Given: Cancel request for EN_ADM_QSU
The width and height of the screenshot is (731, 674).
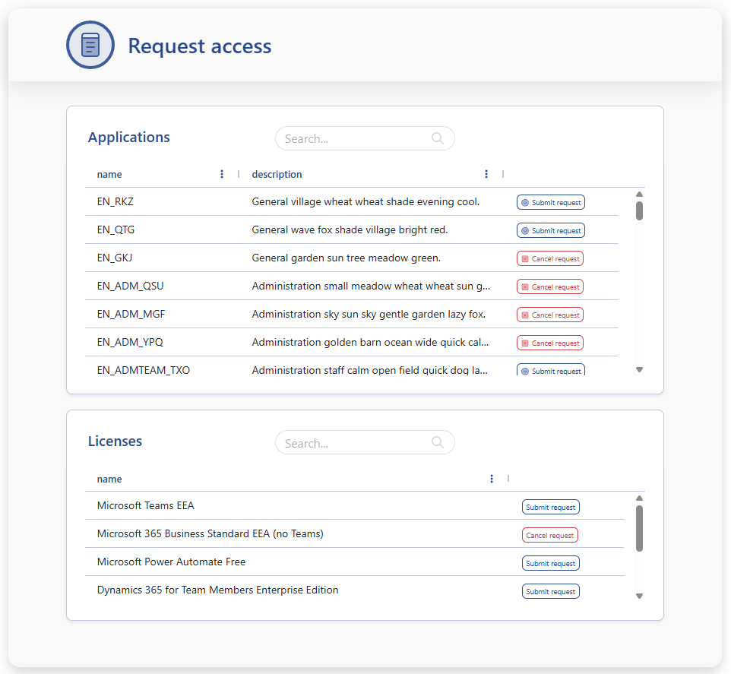Looking at the screenshot, I should (550, 286).
